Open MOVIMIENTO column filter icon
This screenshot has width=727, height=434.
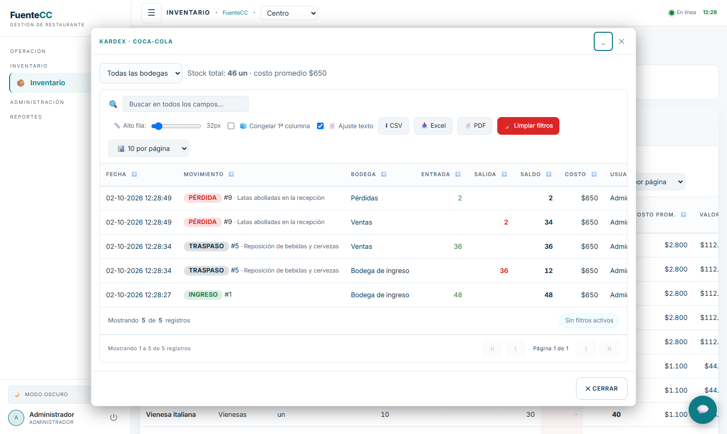coord(231,175)
